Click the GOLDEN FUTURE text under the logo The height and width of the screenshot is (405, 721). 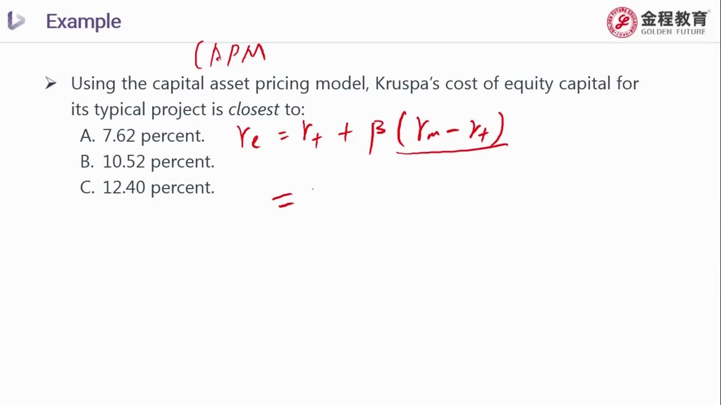673,32
